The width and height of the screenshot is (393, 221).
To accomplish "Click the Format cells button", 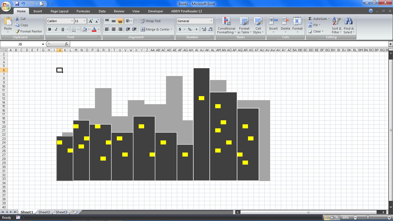I will (297, 25).
